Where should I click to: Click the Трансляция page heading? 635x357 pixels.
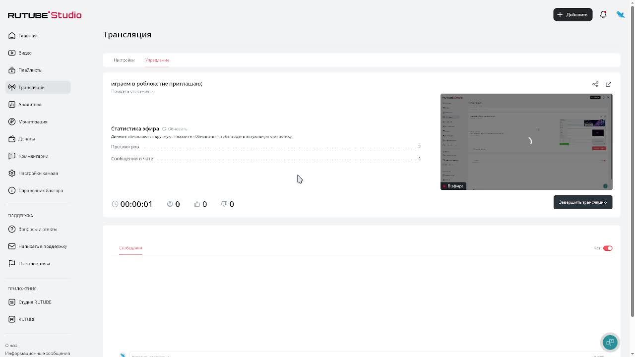127,35
